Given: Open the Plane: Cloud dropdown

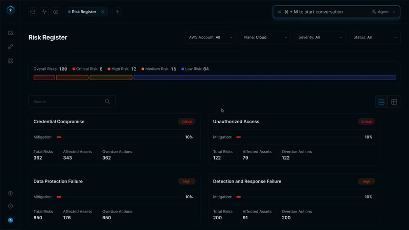Looking at the screenshot, I should (x=265, y=37).
